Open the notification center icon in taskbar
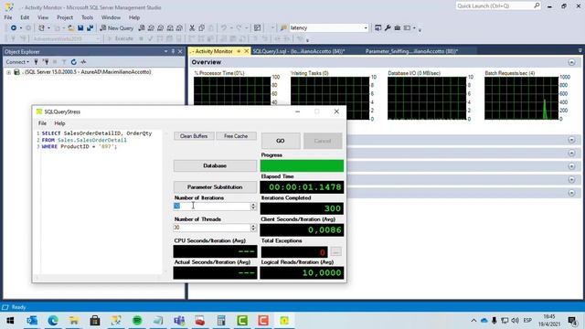585x329 pixels. 572,321
